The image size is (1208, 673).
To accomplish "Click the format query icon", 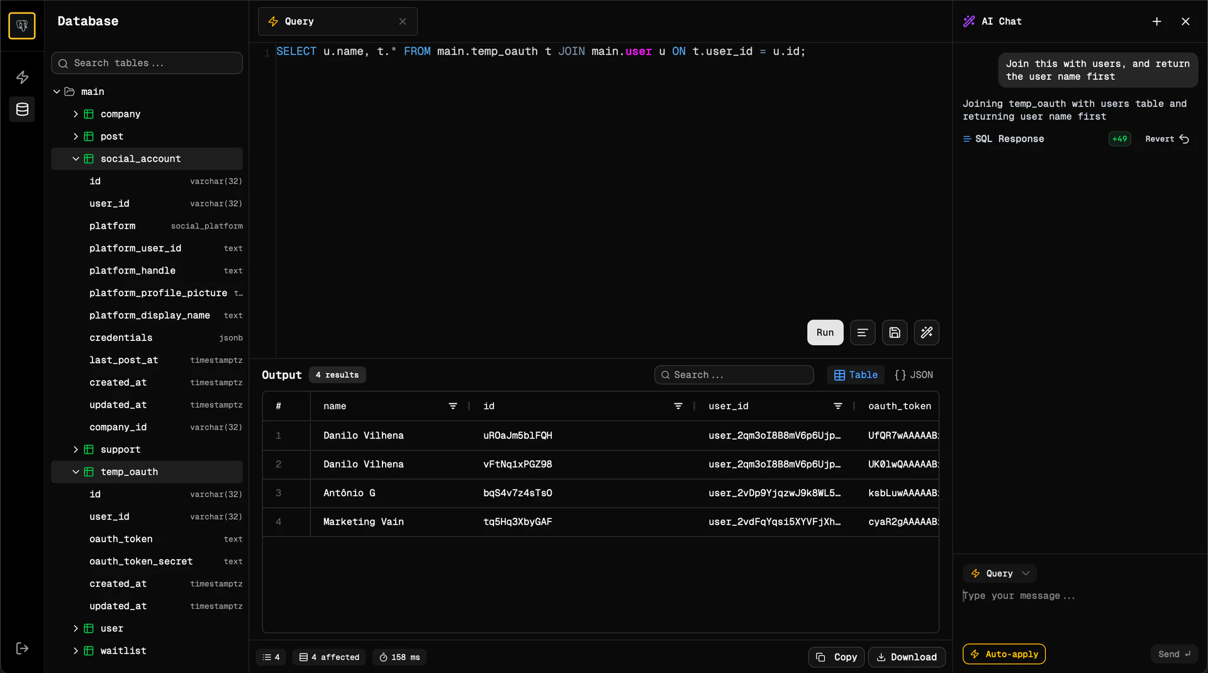I will click(863, 333).
